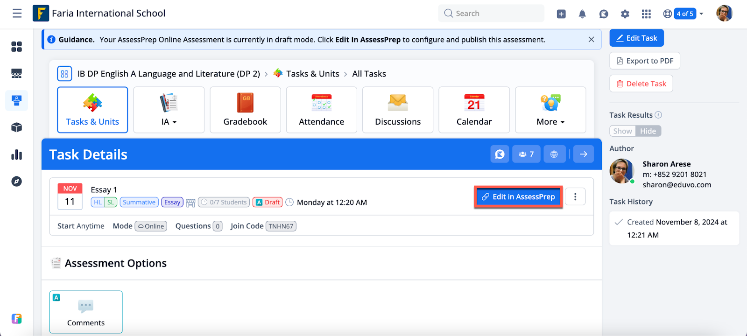Open the bar chart reports icon in sidebar
The height and width of the screenshot is (336, 747).
tap(17, 154)
